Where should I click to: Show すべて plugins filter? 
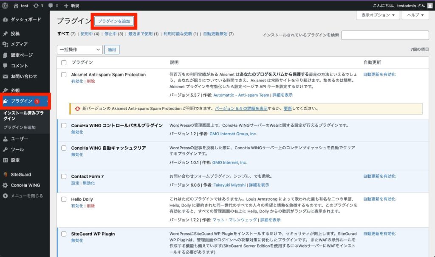click(63, 34)
